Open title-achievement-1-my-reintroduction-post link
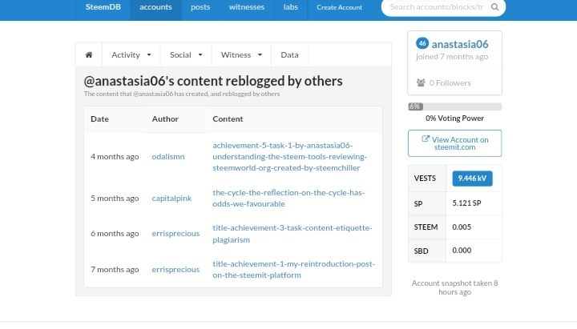Viewport: 577px width, 329px height. click(x=293, y=270)
